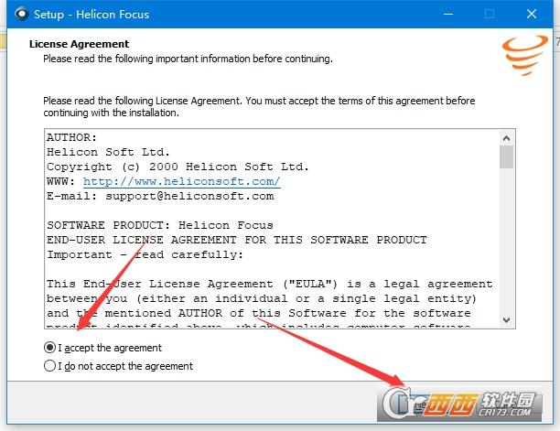
Task: Click the "END-USER LICENSE AGREEMENT" line
Action: [236, 240]
